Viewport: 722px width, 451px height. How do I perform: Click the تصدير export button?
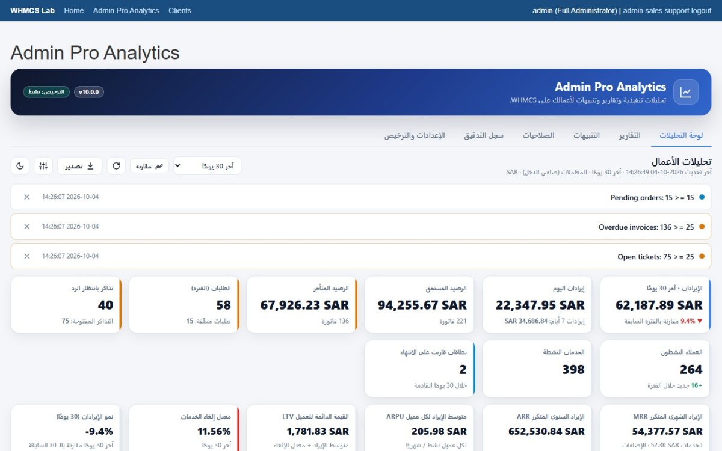tap(80, 165)
